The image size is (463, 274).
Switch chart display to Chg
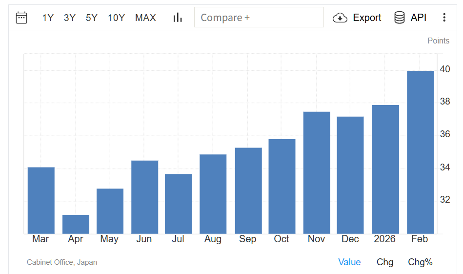click(x=384, y=262)
